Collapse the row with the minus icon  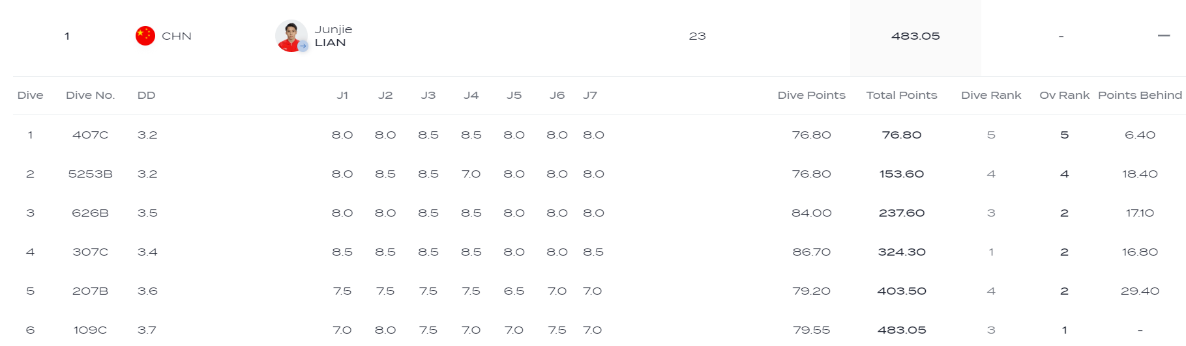pos(1164,36)
